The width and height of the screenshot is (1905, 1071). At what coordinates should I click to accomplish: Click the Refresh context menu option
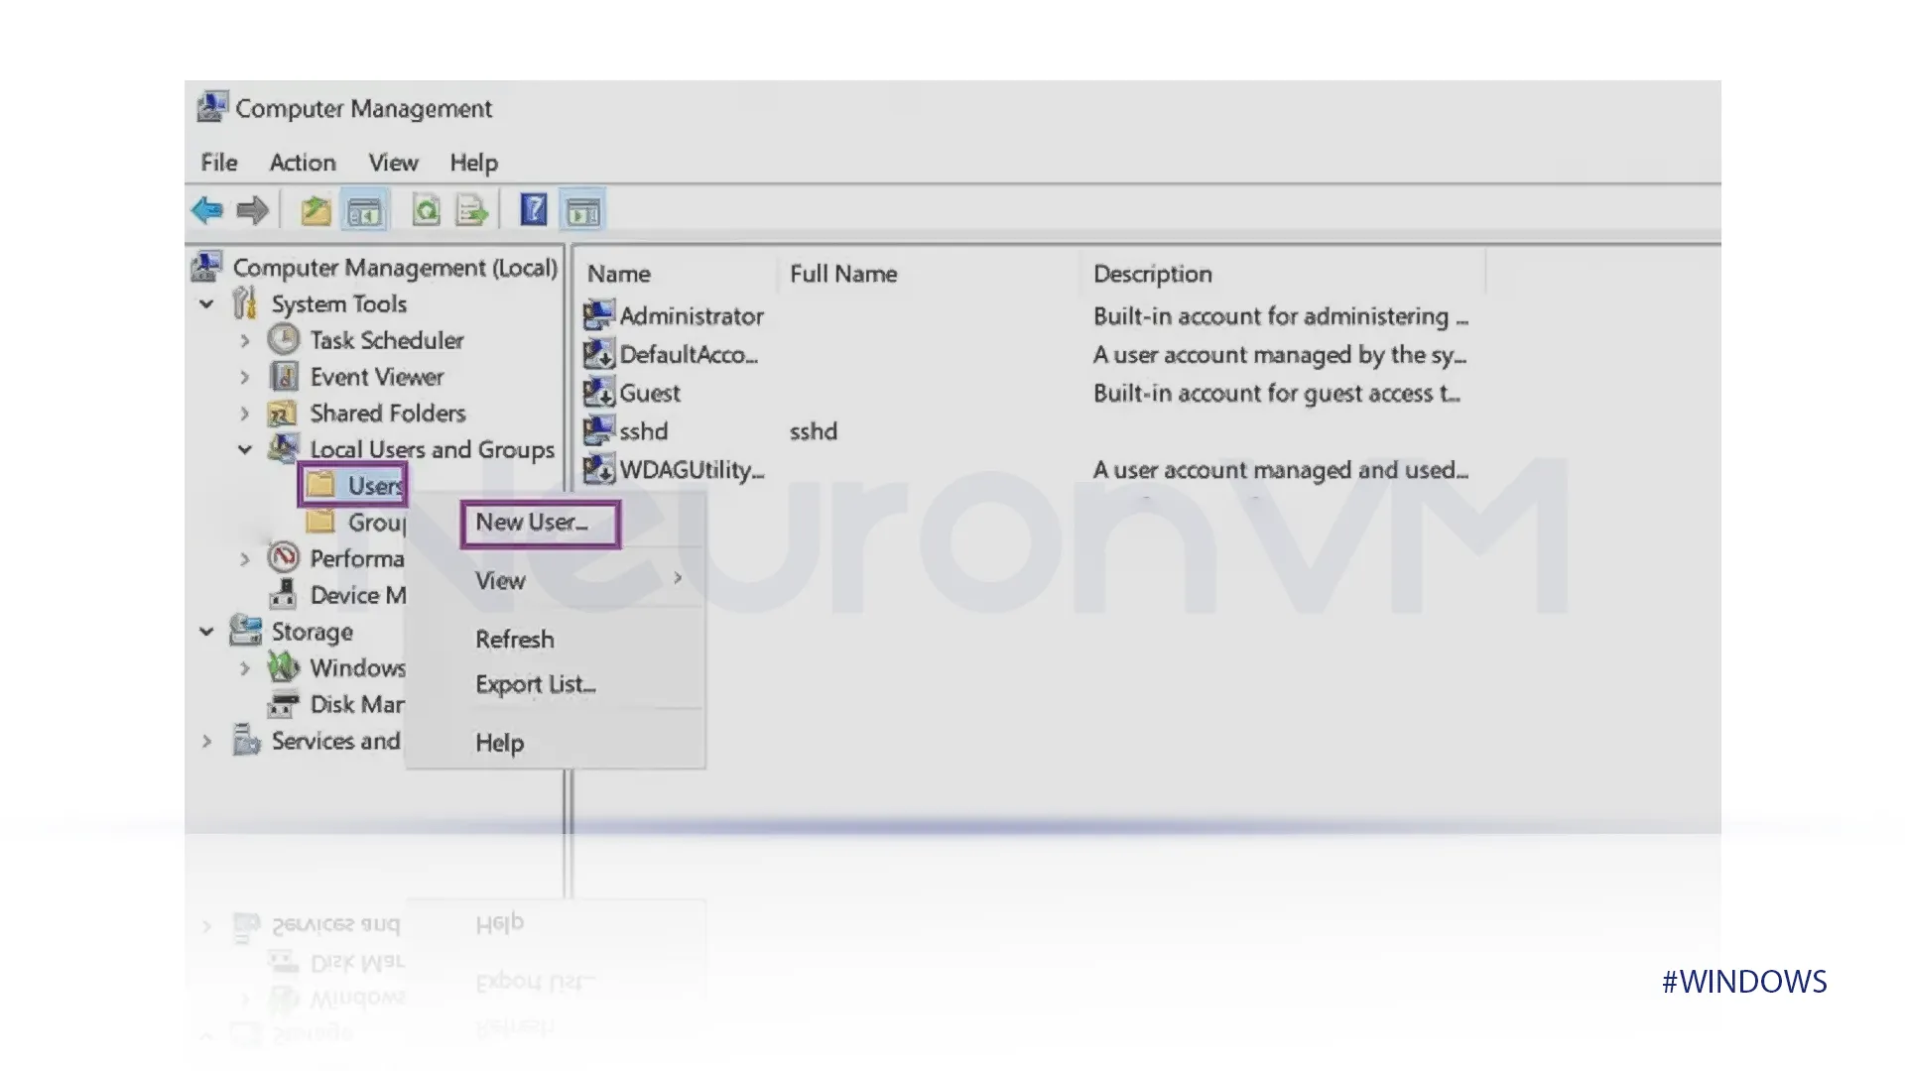coord(516,639)
